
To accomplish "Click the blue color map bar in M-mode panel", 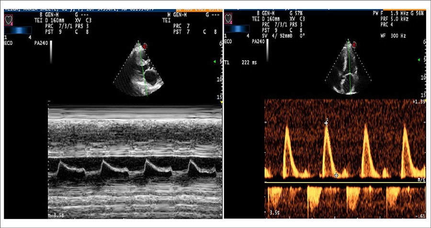I will point(18,30).
